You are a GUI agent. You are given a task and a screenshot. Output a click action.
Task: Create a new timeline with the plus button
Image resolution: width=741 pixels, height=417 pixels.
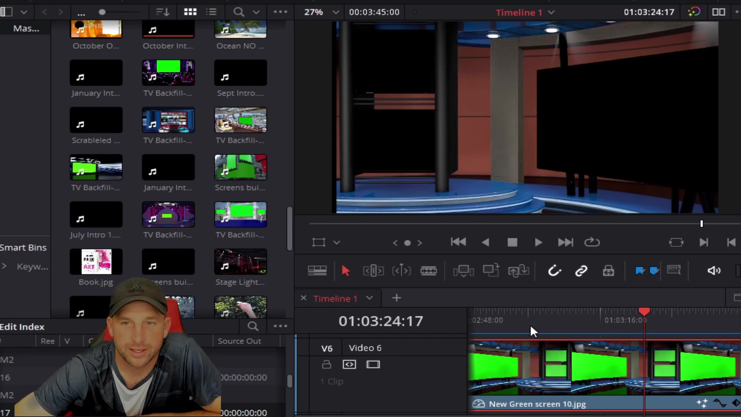pos(396,298)
